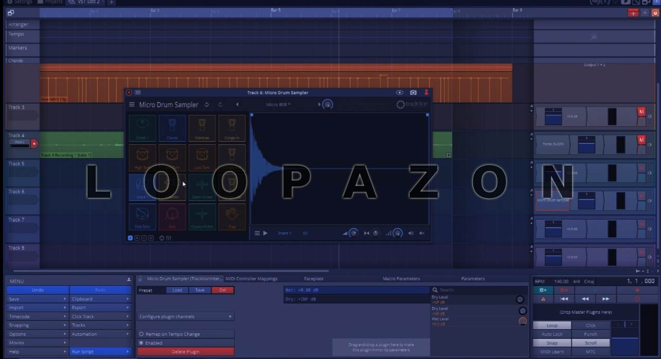Viewport: 661px width, 359px height.
Task: Open the Macro Parameters tab
Action: tap(401, 278)
